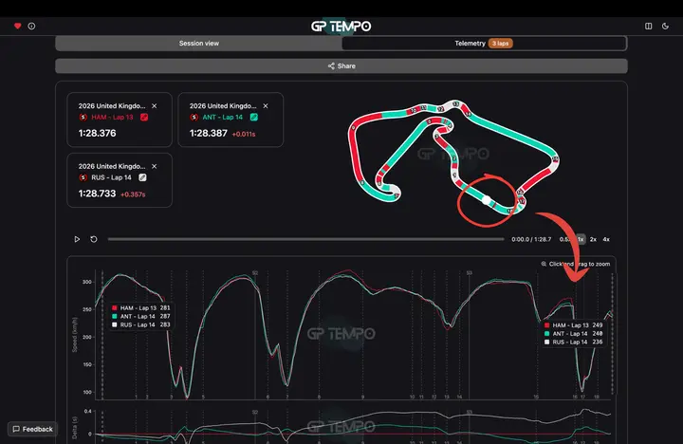Click ANT lap time 1:28.387
This screenshot has width=683, height=444.
pos(208,134)
